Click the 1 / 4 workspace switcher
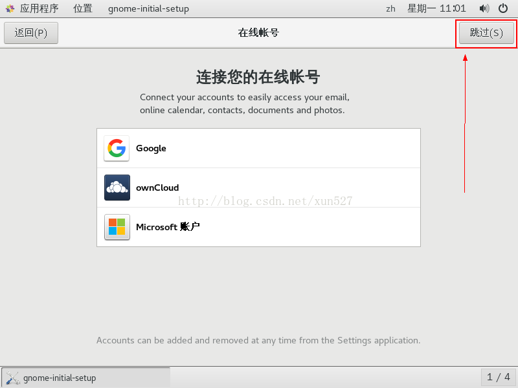This screenshot has width=518, height=388. coord(499,377)
